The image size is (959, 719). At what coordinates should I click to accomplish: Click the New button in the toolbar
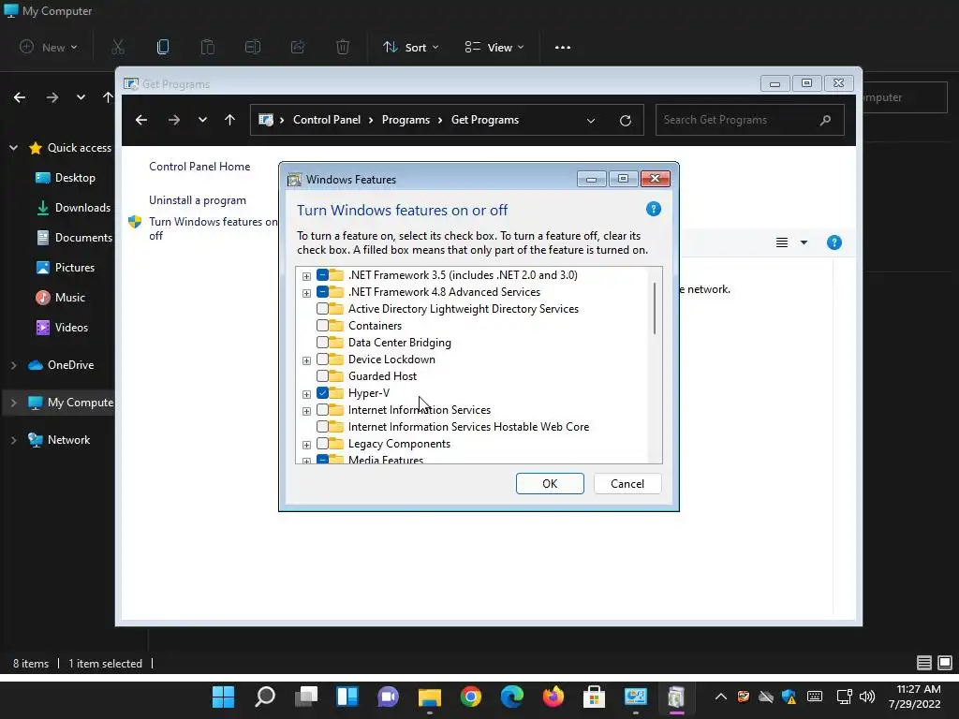pyautogui.click(x=49, y=47)
